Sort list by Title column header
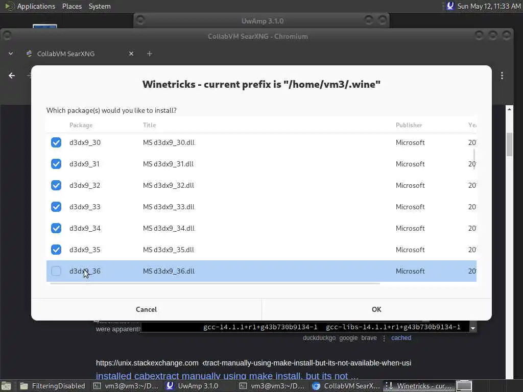Screen dimensions: 523x392 click(x=149, y=125)
